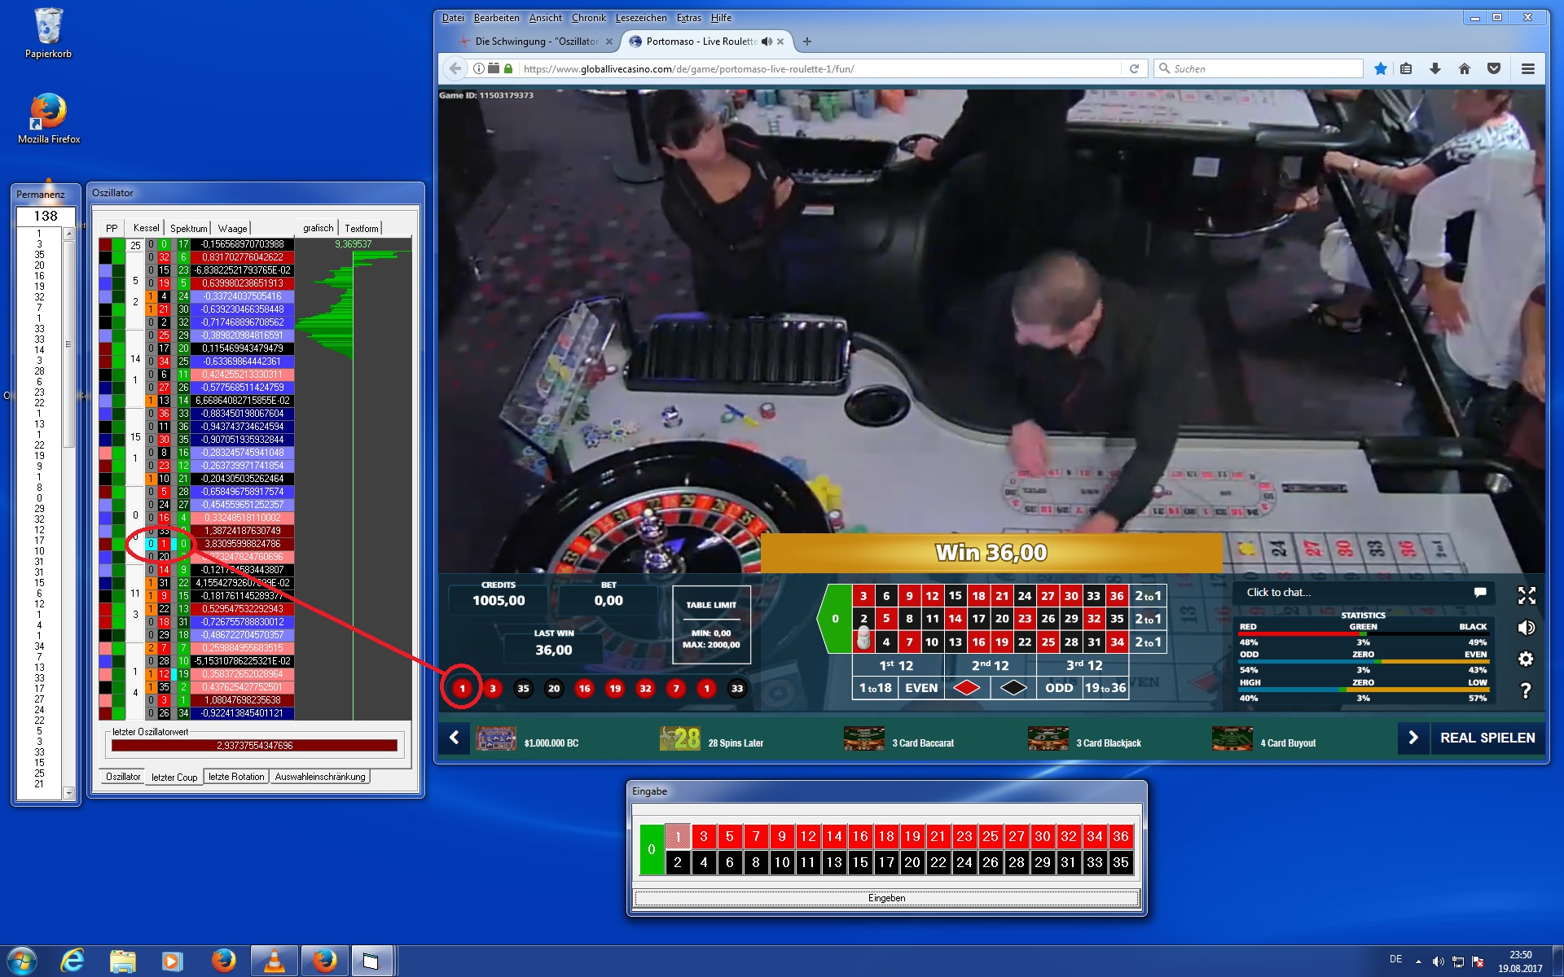Open system tray volume icon

click(x=1438, y=962)
